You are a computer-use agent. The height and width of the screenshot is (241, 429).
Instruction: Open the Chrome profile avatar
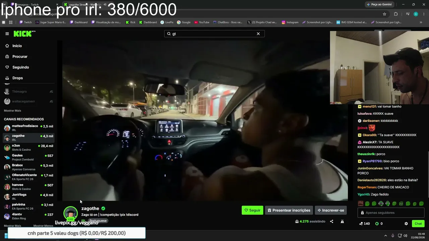coord(416,14)
